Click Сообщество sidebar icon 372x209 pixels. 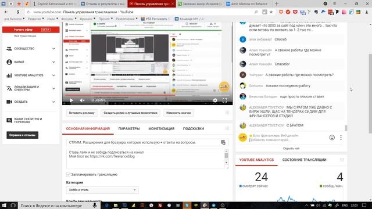pyautogui.click(x=9, y=49)
